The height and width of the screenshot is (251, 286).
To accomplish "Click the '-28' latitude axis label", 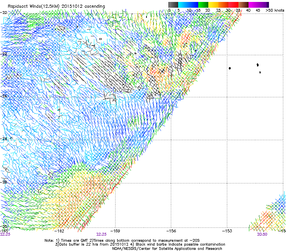I will 3,182.
